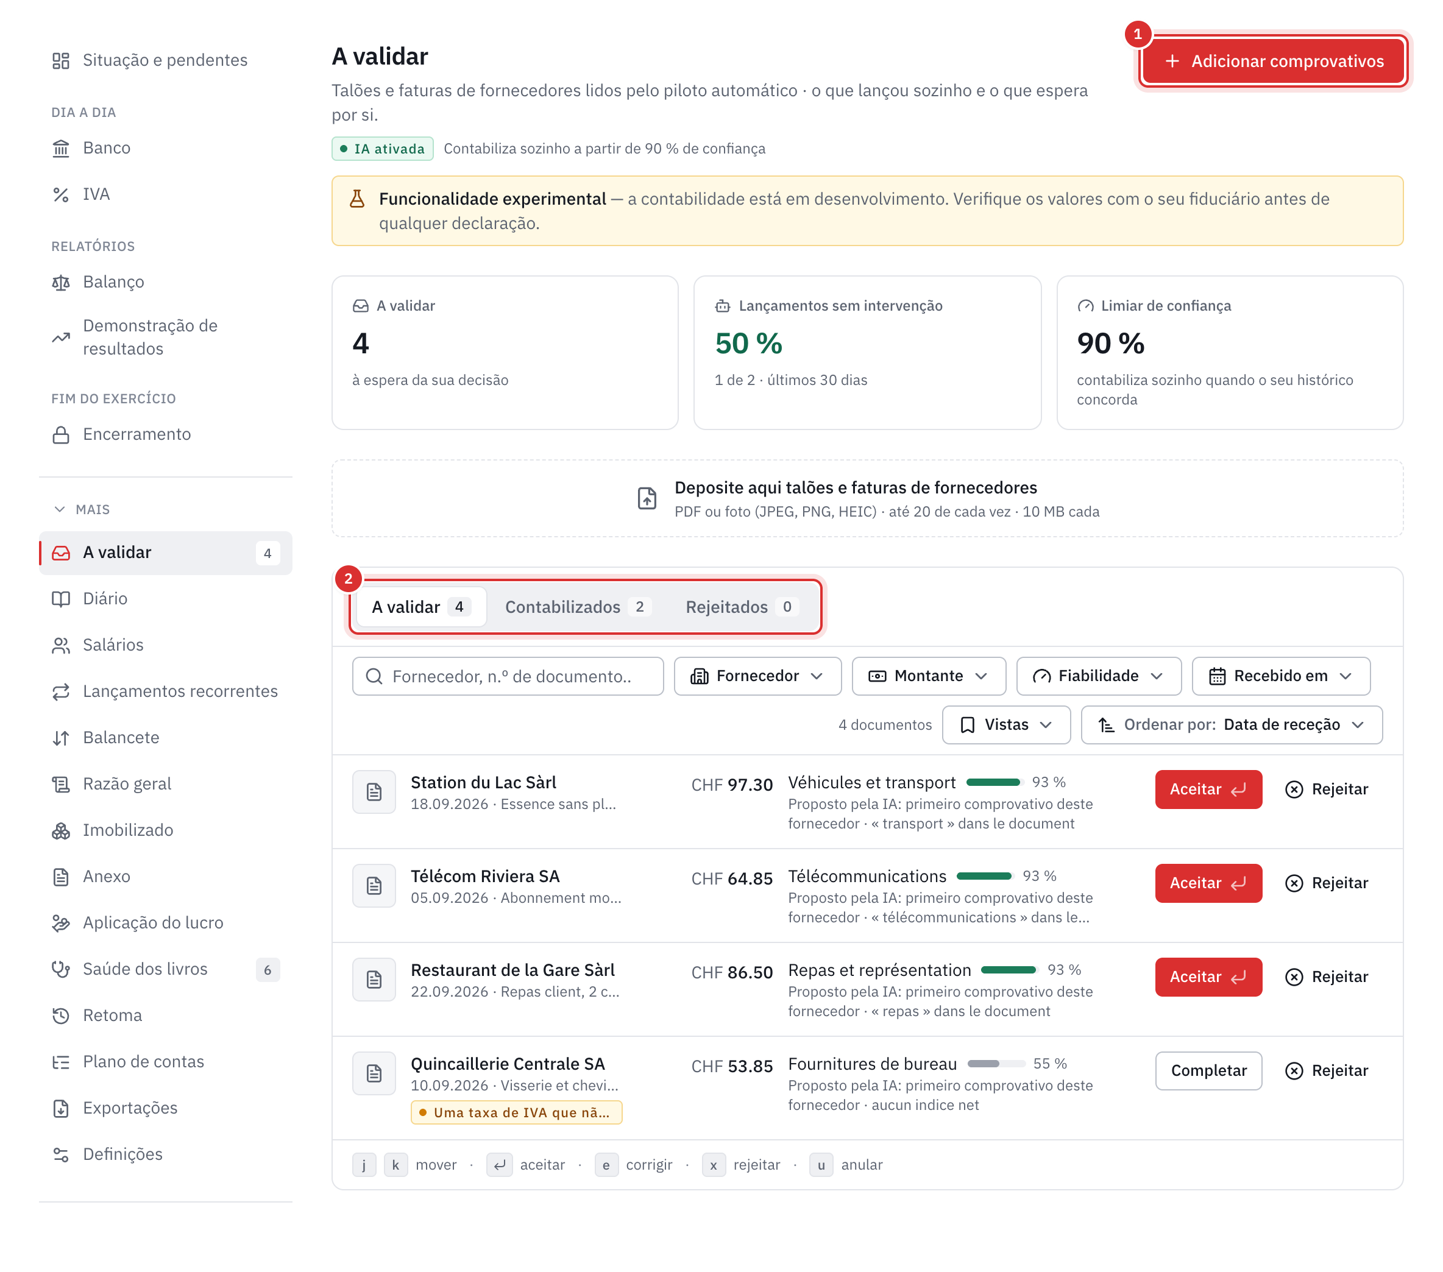Image resolution: width=1443 pixels, height=1272 pixels.
Task: Open Imobilizado assets page
Action: [165, 830]
